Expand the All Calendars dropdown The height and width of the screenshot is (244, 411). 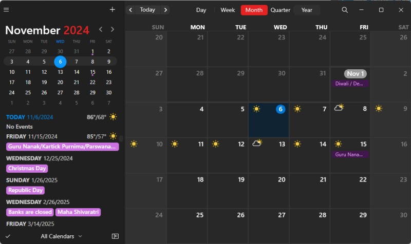click(62, 236)
